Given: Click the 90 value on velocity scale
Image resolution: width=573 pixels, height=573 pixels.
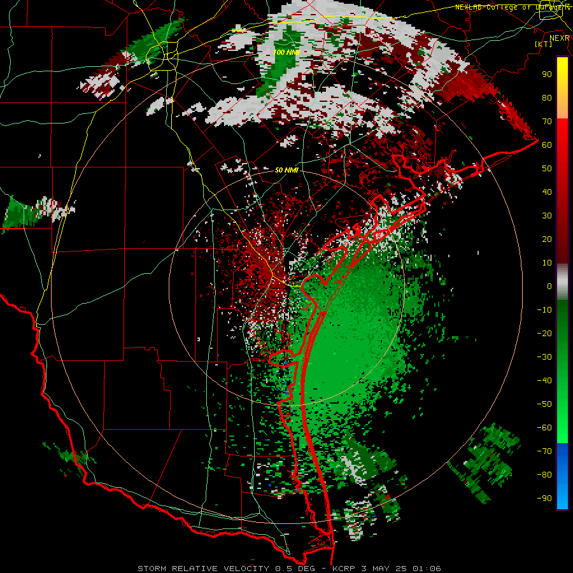Looking at the screenshot, I should [547, 74].
